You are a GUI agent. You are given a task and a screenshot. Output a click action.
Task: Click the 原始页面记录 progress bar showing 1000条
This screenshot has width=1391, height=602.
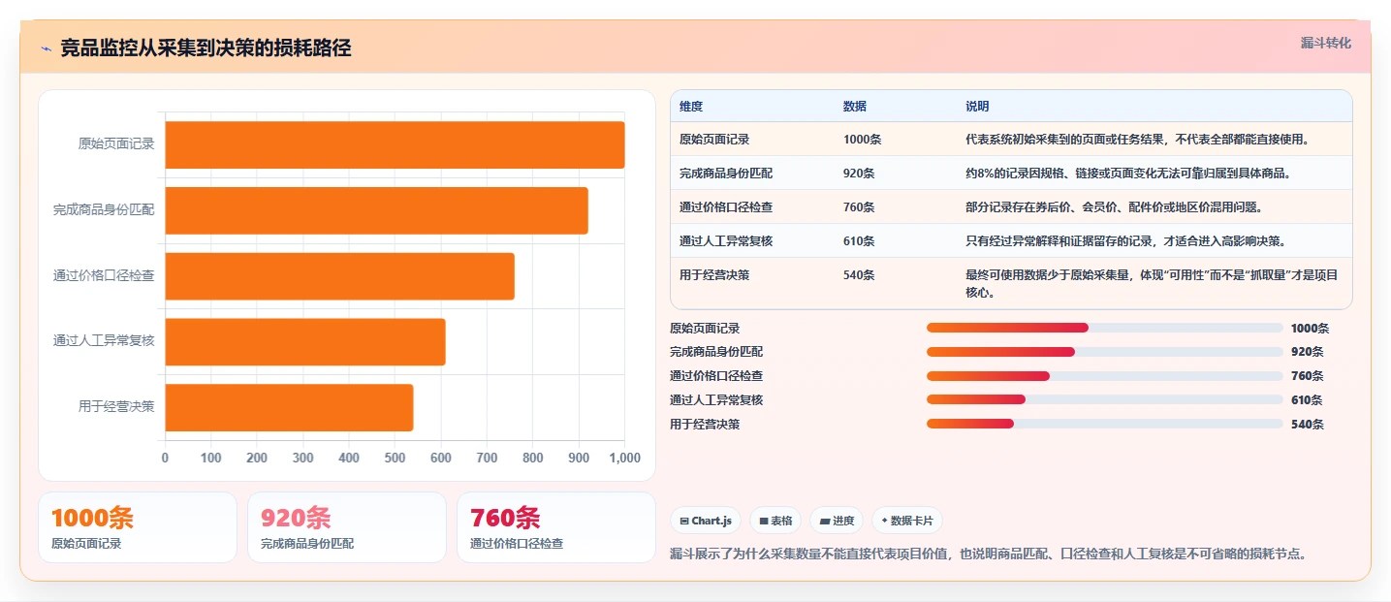(x=1105, y=328)
